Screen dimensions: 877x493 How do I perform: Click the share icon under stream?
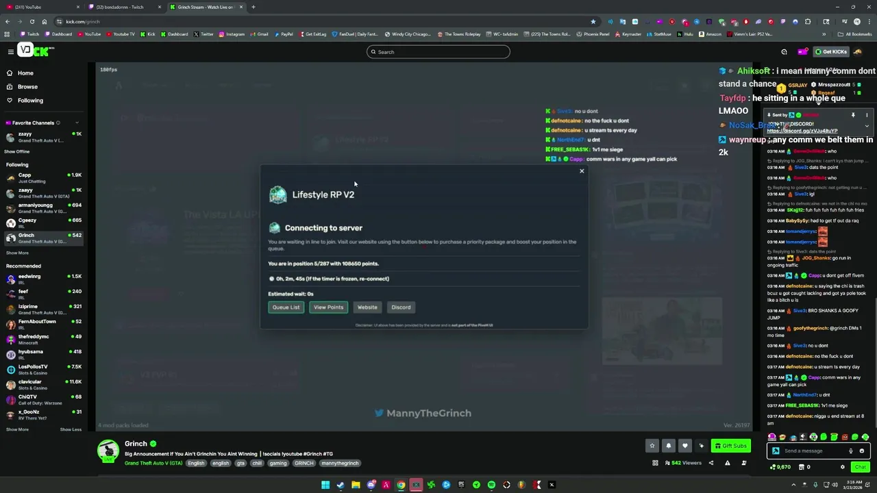711,463
